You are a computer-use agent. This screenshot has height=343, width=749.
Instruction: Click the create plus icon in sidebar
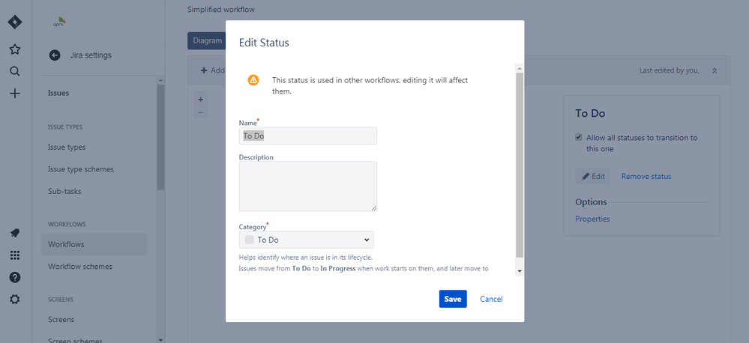(x=15, y=93)
